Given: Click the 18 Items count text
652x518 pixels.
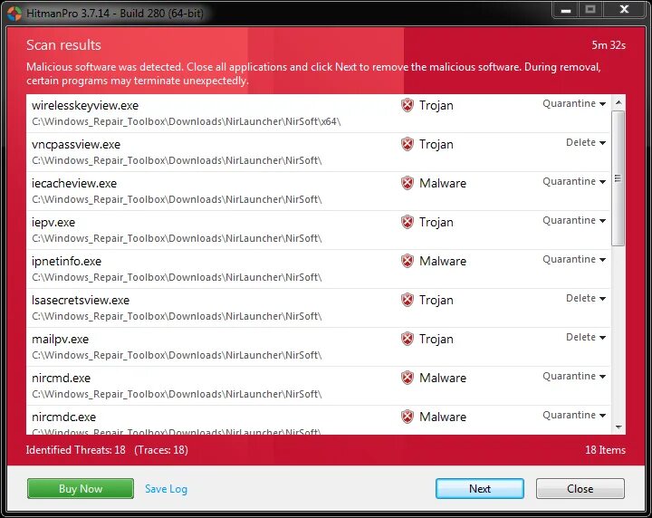Looking at the screenshot, I should (x=605, y=450).
